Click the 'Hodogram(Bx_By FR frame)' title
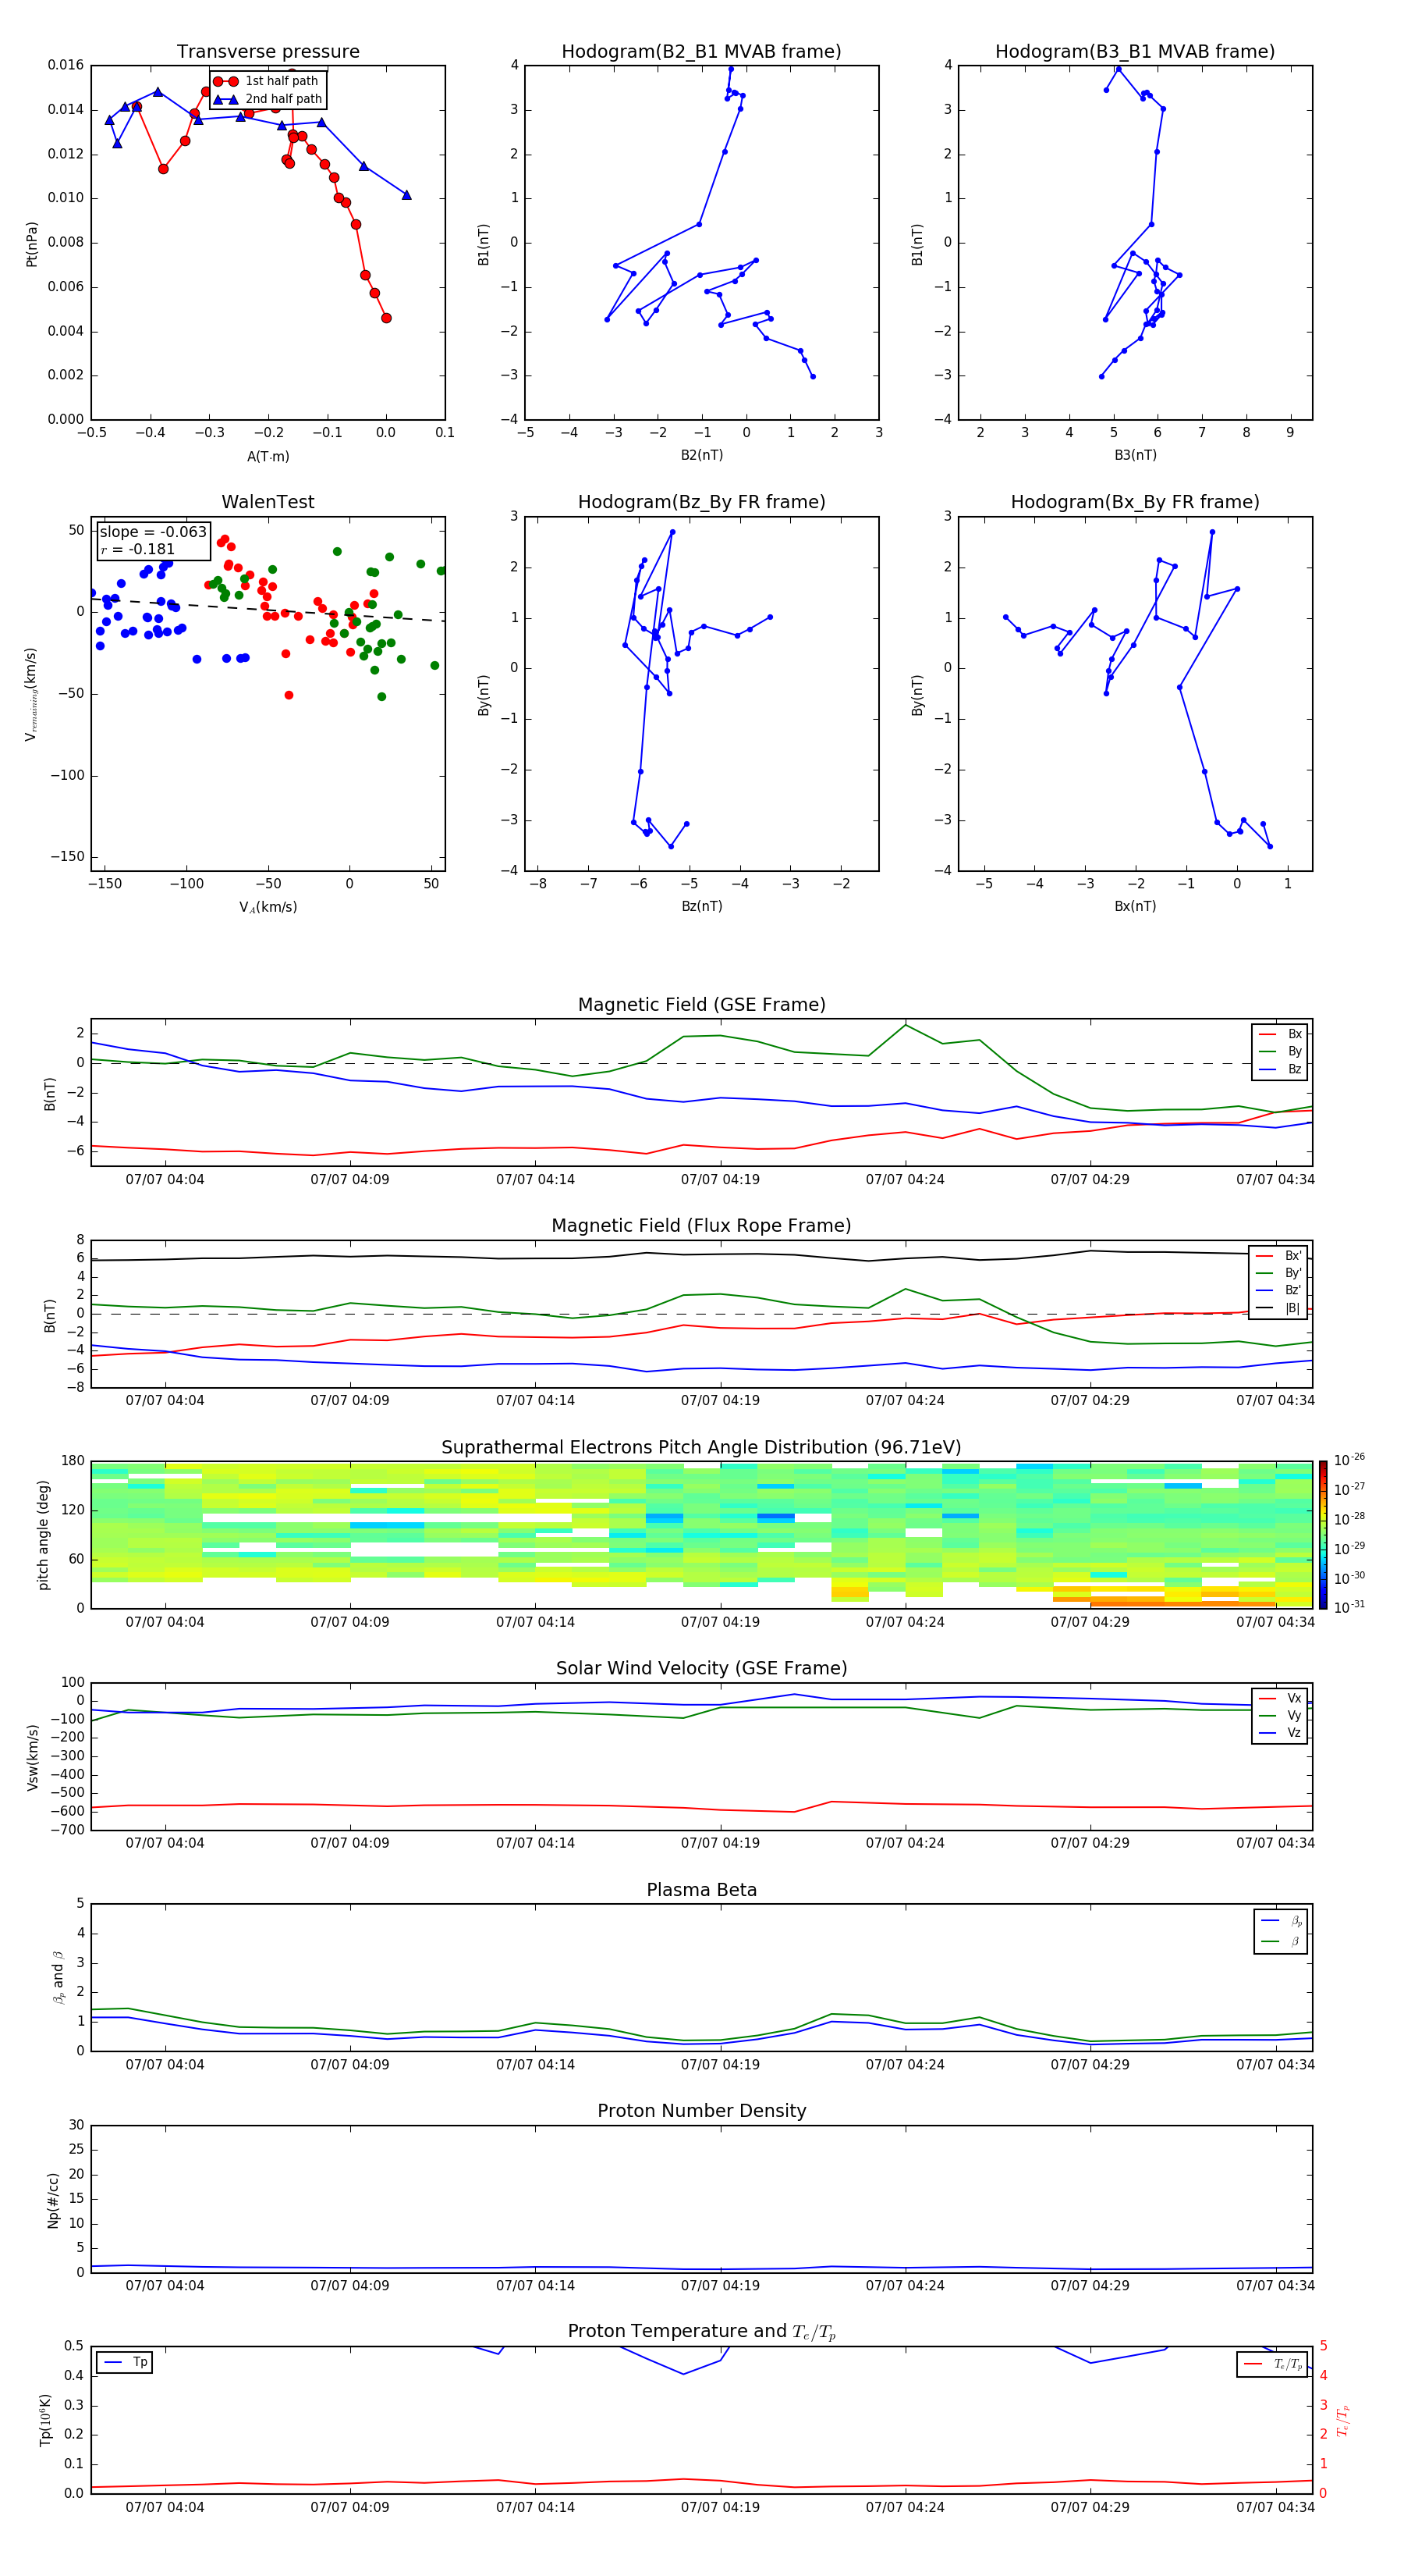This screenshot has width=1404, height=2576. (x=1135, y=502)
